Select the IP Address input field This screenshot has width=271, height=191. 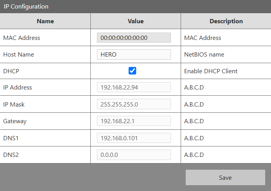point(134,88)
